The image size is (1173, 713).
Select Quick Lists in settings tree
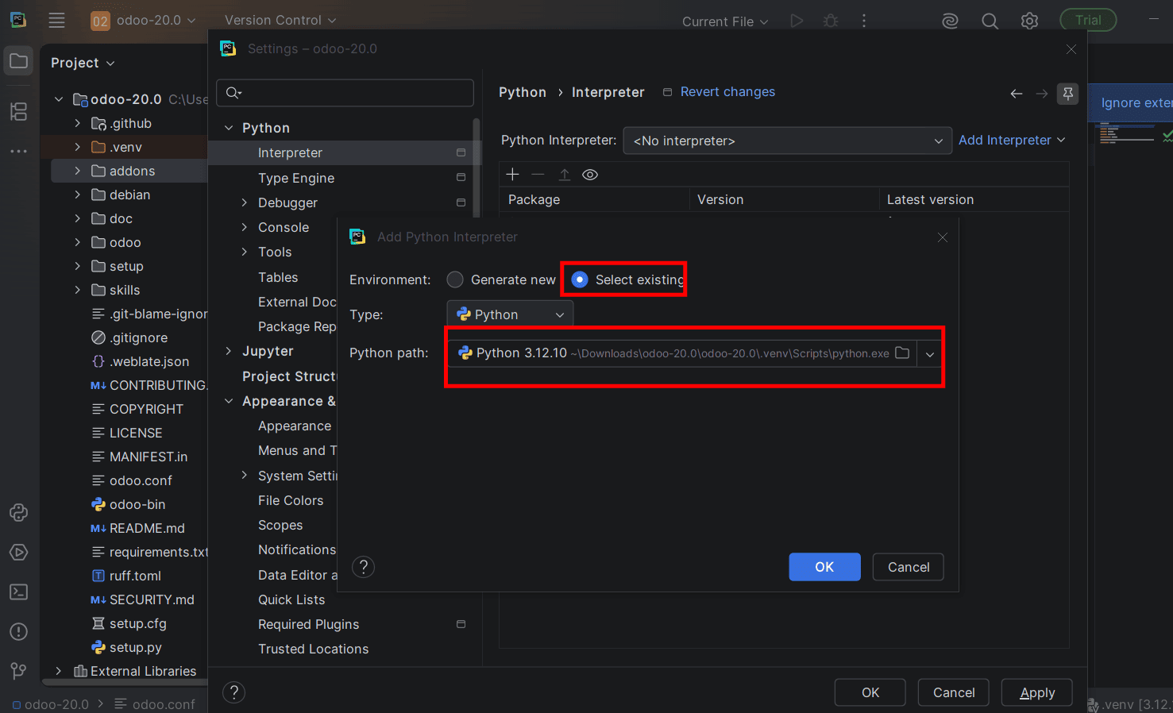(291, 599)
